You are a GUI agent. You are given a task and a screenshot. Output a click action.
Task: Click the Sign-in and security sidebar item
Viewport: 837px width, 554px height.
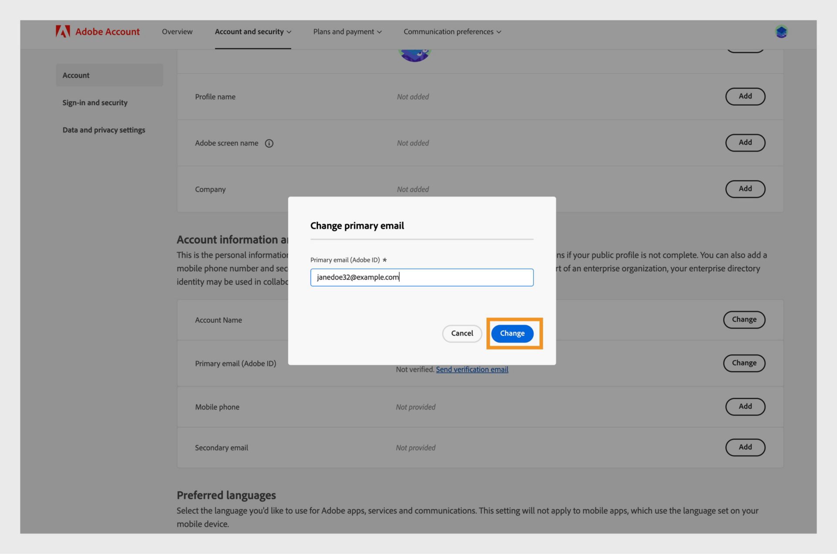click(x=95, y=102)
